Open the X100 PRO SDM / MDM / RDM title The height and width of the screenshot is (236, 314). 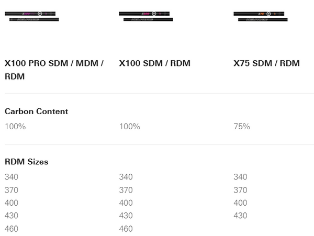pos(54,70)
